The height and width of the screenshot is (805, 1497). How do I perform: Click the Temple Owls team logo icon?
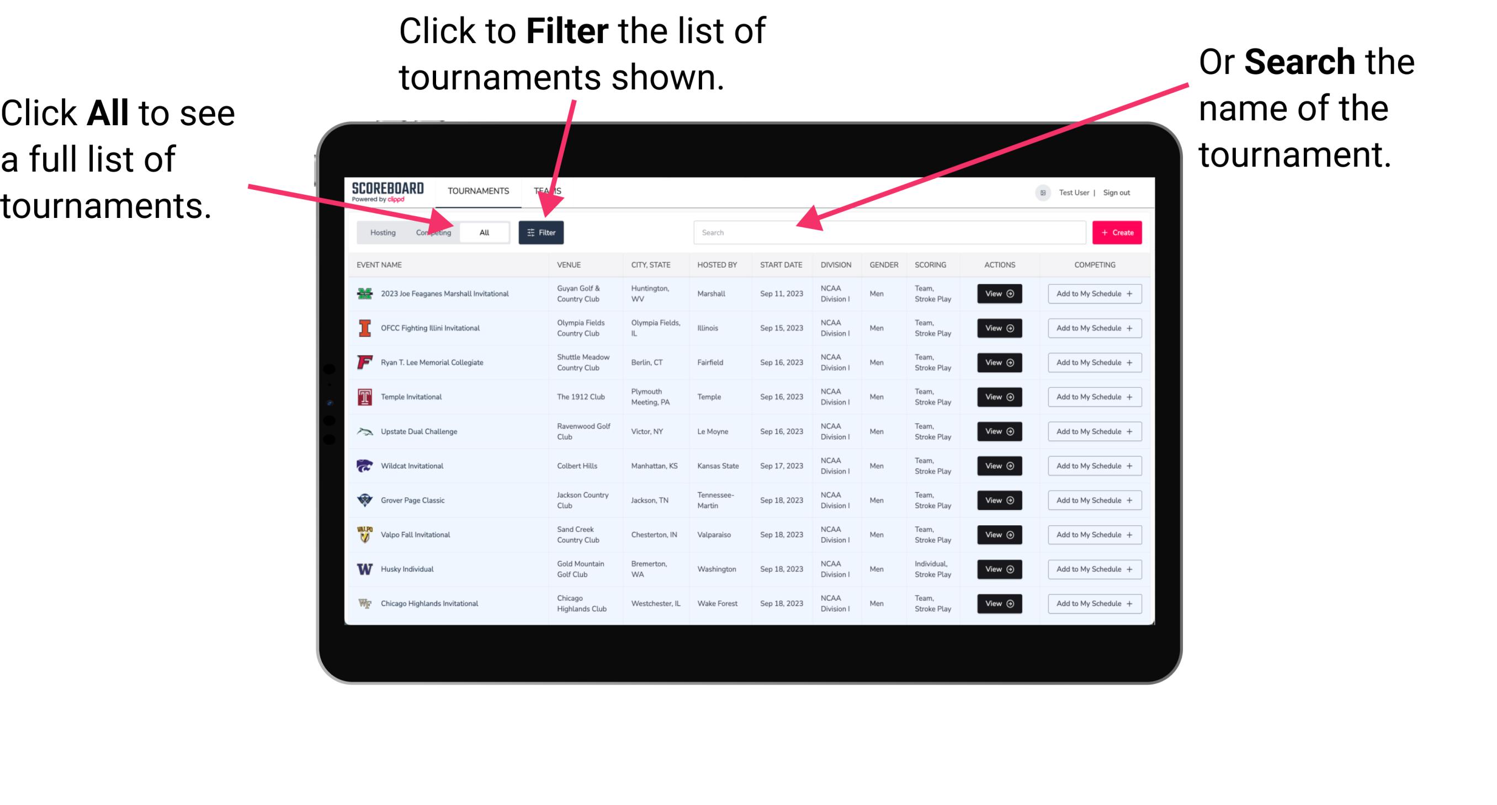[364, 397]
